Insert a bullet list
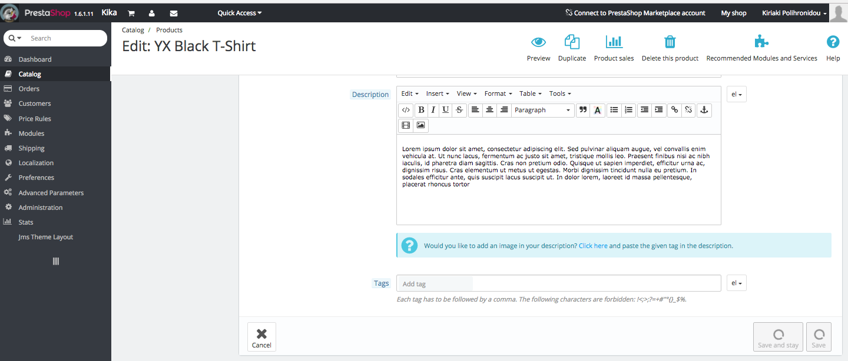Screen dimensions: 848x361 [x=614, y=110]
